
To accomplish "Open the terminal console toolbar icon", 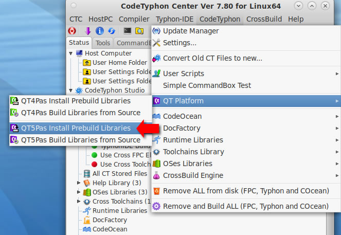I will [x=127, y=31].
